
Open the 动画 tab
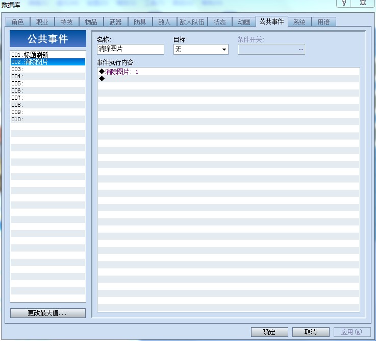pos(244,22)
